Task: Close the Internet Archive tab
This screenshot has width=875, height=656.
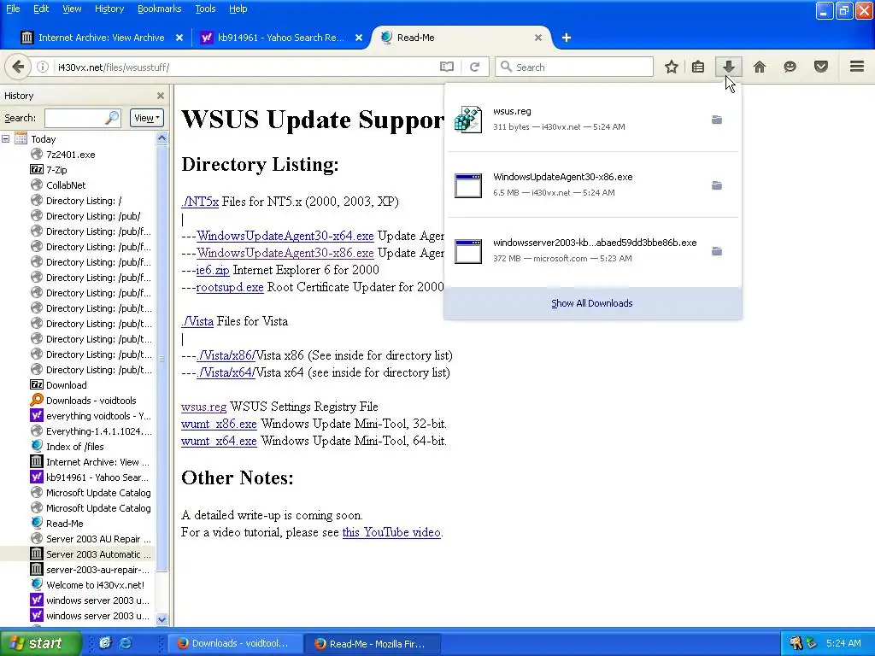Action: click(179, 38)
